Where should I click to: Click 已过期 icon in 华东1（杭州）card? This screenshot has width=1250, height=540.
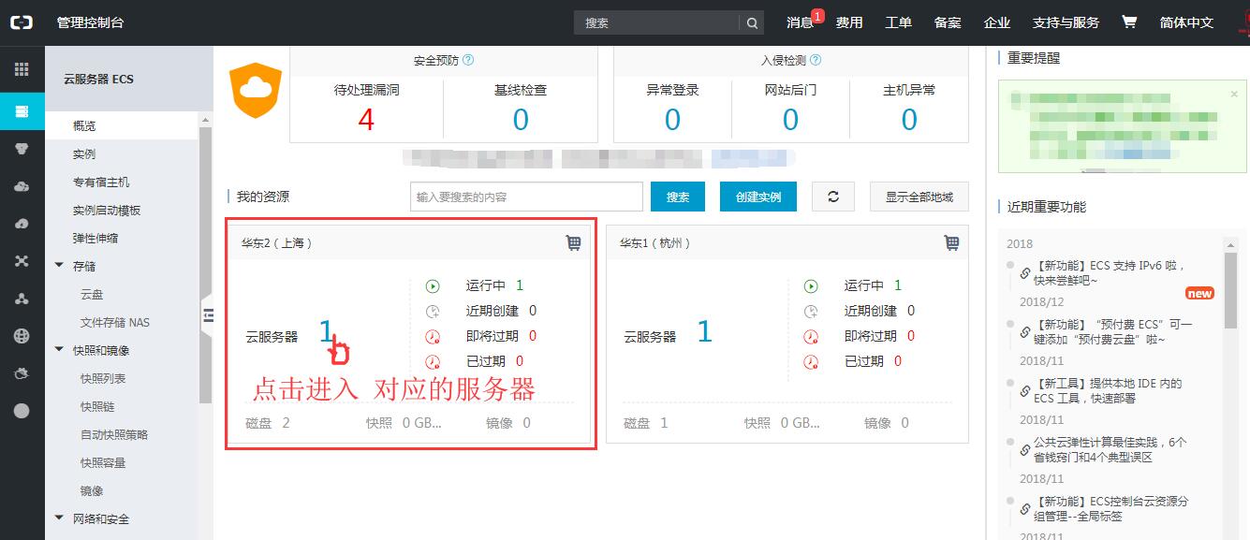(x=811, y=362)
